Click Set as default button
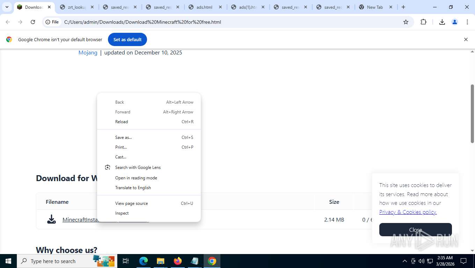This screenshot has width=475, height=268. point(127,39)
